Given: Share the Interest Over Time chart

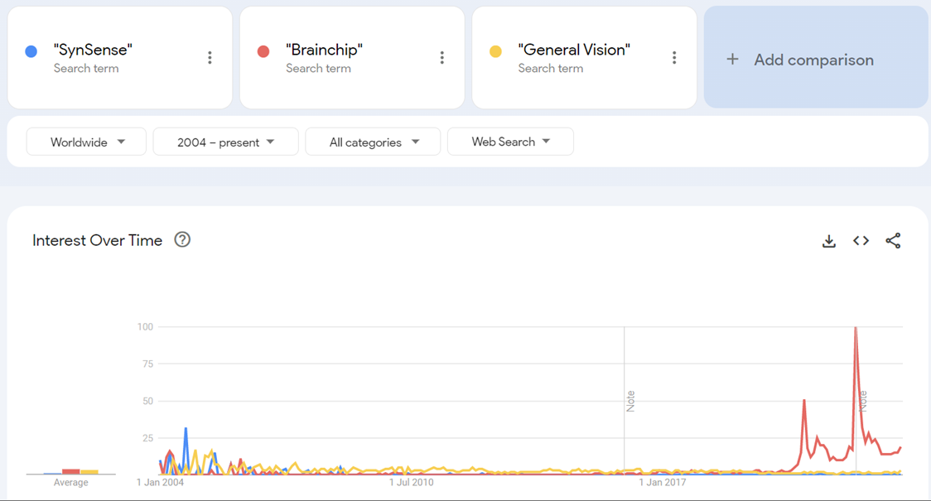Looking at the screenshot, I should pos(893,241).
